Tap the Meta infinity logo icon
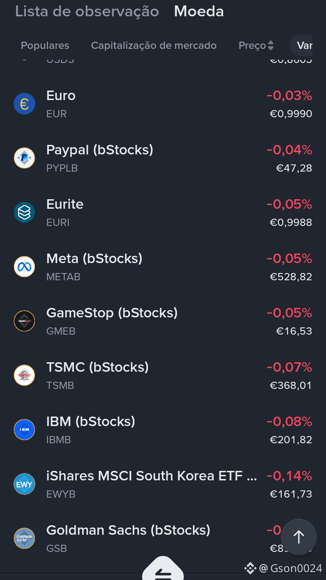 pos(24,267)
